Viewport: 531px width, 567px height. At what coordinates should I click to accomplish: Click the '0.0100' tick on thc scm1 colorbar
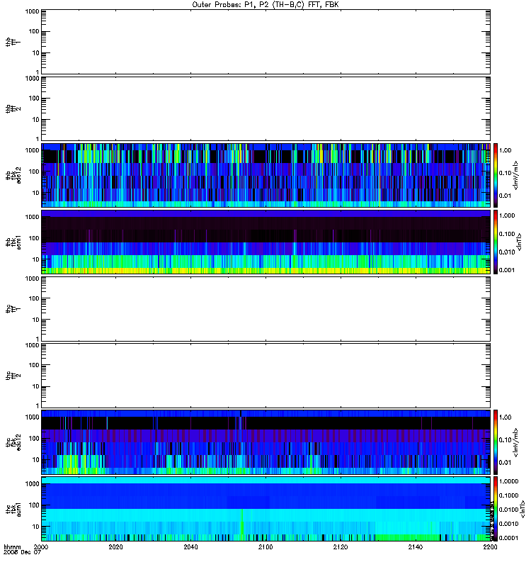pyautogui.click(x=508, y=510)
